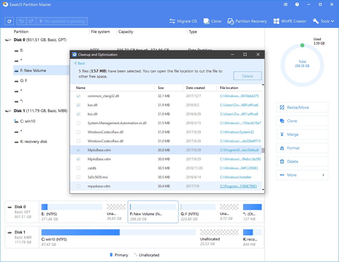Expand the More actions menu
The width and height of the screenshot is (339, 262).
click(x=302, y=175)
